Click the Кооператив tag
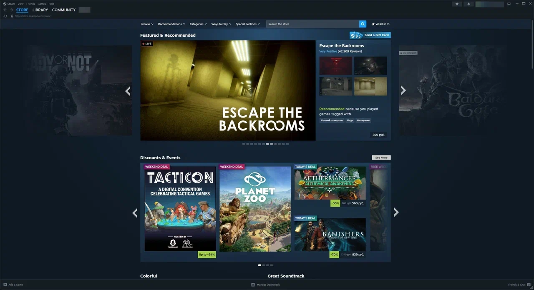Screen dimensions: 534x290 click(363, 120)
